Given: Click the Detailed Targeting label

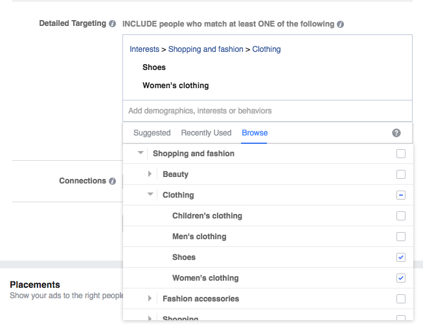Looking at the screenshot, I should (x=73, y=23).
